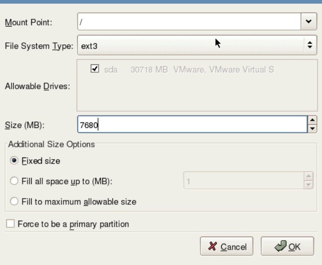The image size is (322, 265).
Task: Click the Additional Size Options heading
Action: [52, 144]
